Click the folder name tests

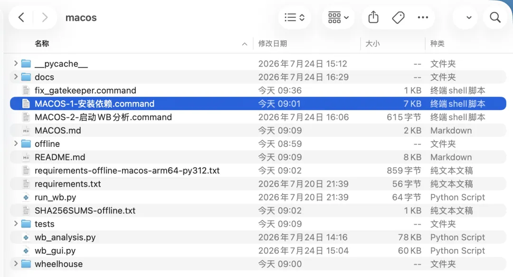(45, 224)
